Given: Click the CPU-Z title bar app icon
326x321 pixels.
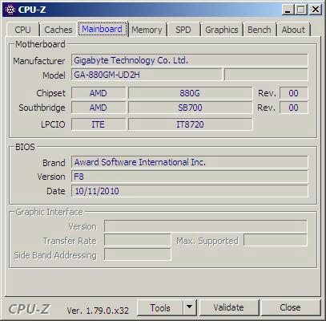Looking at the screenshot, I should coord(10,10).
